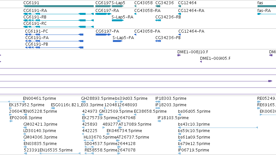Select the EN16535.5prime EST label
Screen dimensions: 276x155
pyautogui.click(x=56, y=150)
